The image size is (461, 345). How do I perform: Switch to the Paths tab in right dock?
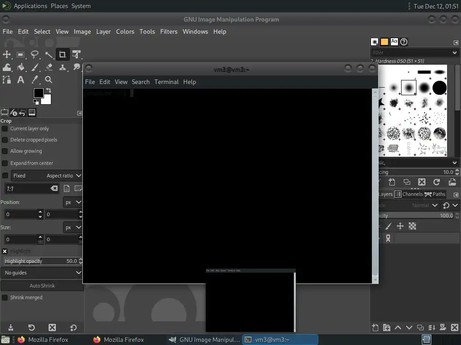[435, 194]
